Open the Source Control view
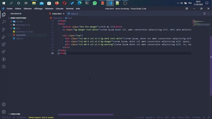The width and height of the screenshot is (212, 119). pos(4,29)
